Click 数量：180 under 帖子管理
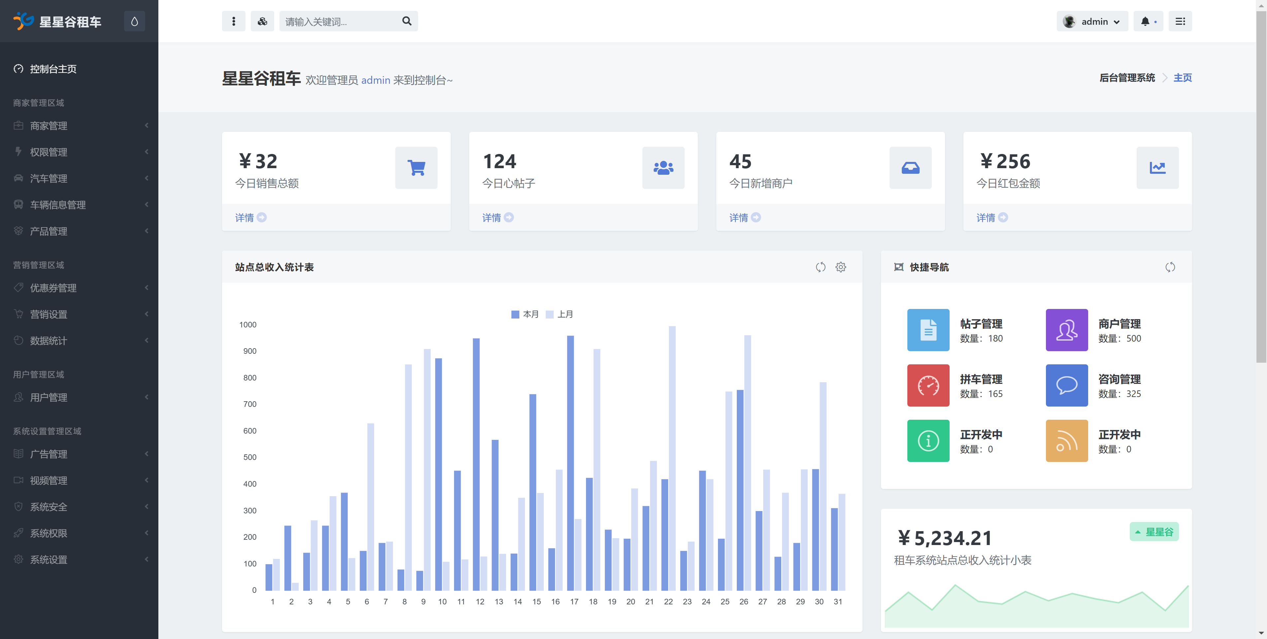 point(981,338)
